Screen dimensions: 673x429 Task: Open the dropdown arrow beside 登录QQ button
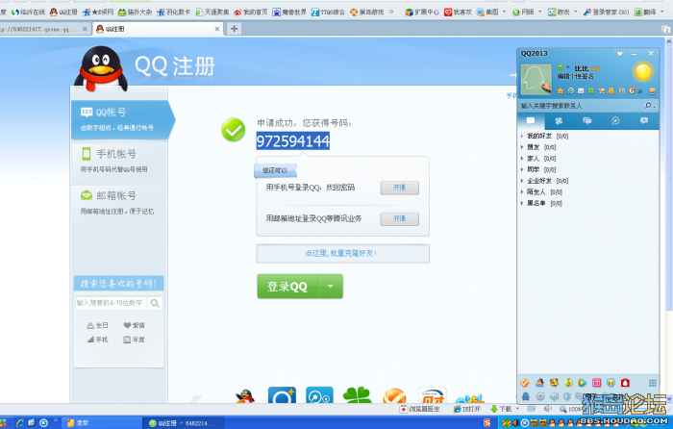click(x=330, y=287)
